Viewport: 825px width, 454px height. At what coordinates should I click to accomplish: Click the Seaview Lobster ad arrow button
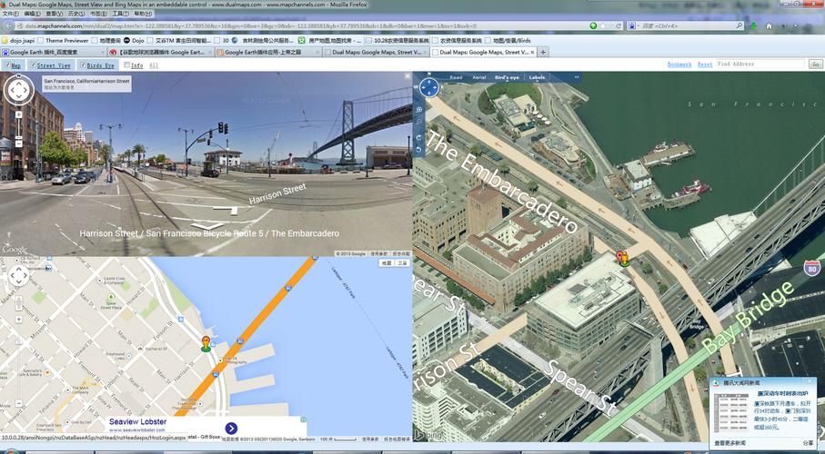point(231,429)
